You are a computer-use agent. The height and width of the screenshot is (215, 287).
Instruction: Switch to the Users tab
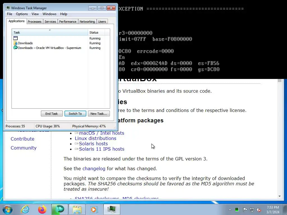pos(102,22)
